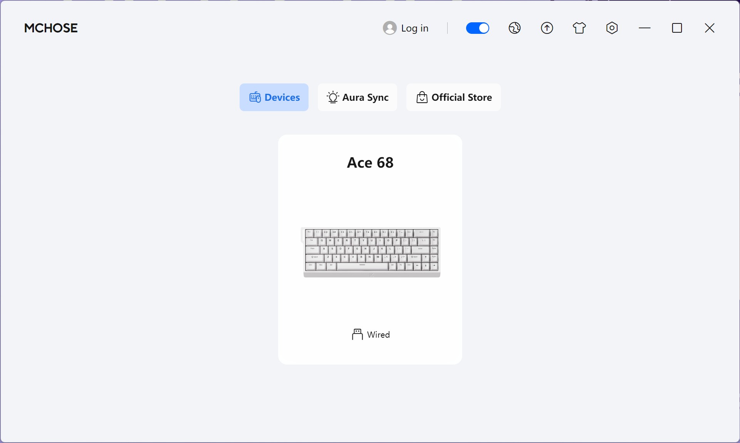This screenshot has width=740, height=443.
Task: Switch to the Aura Sync tab
Action: point(357,97)
